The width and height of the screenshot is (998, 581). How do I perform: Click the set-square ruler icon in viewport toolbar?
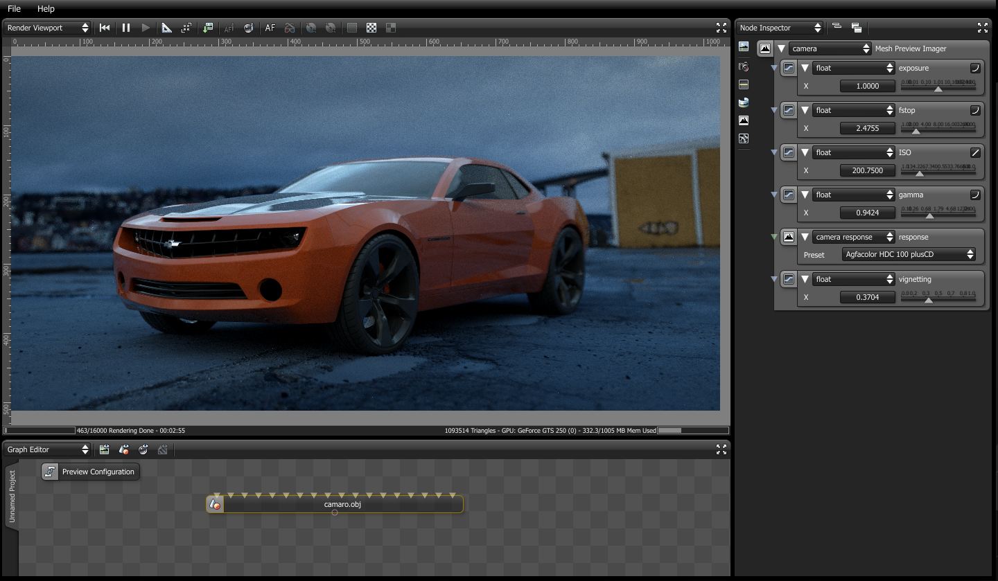(167, 28)
